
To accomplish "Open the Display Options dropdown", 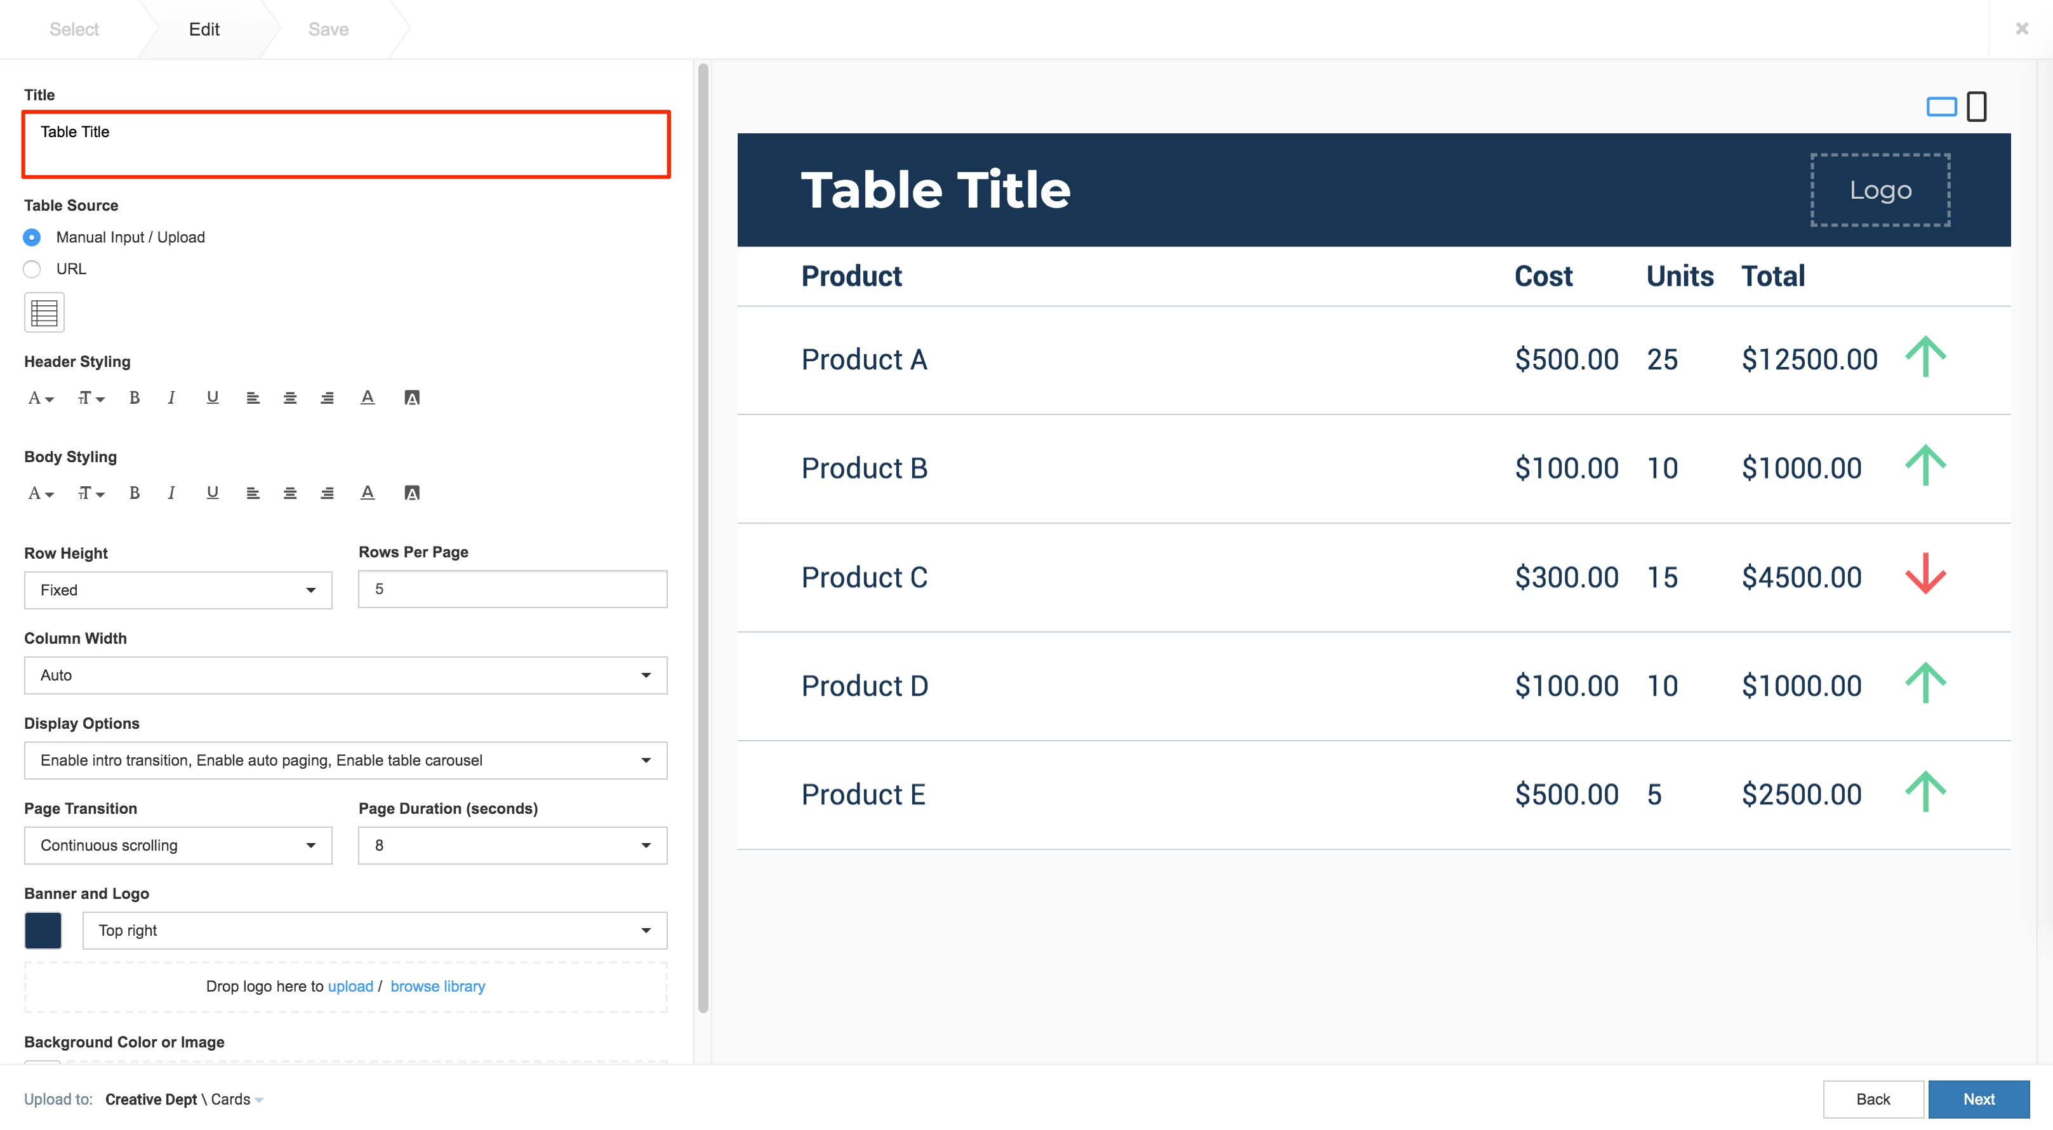I will coord(345,761).
